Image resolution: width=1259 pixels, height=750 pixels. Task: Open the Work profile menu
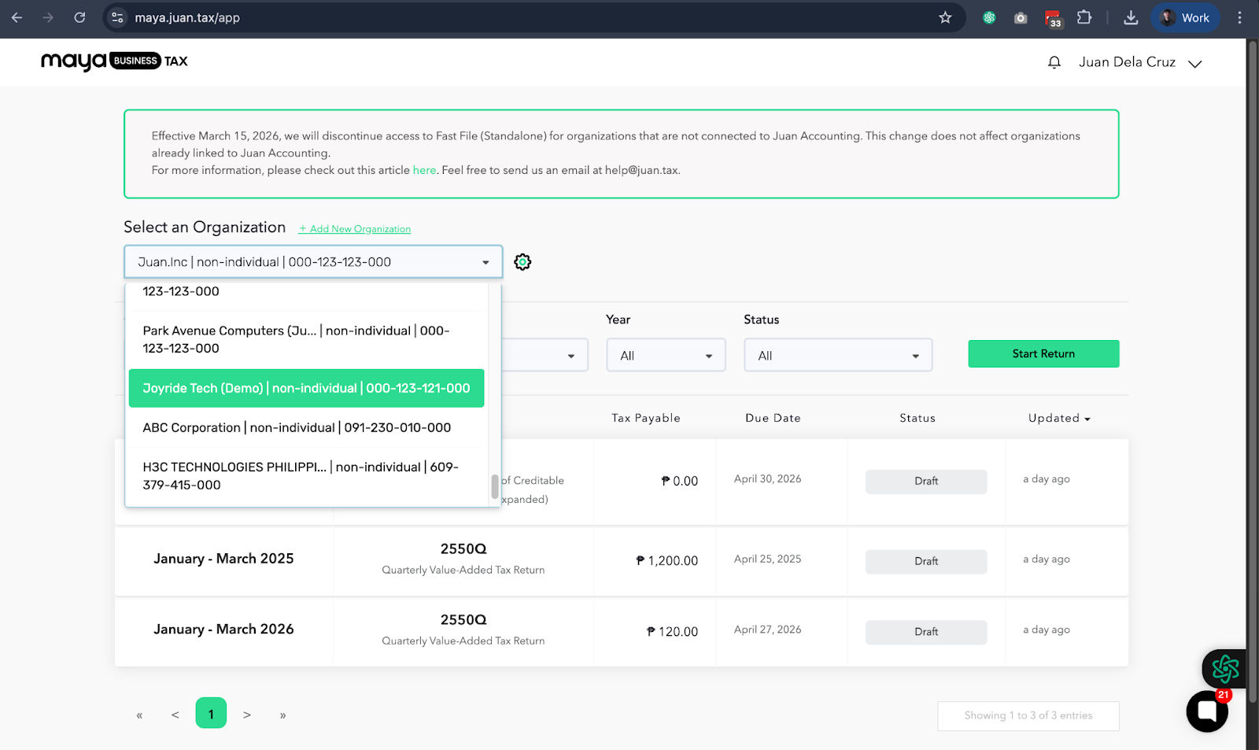pos(1185,17)
